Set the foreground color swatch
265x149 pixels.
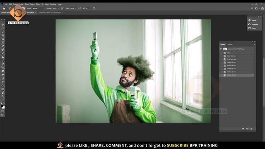2,106
